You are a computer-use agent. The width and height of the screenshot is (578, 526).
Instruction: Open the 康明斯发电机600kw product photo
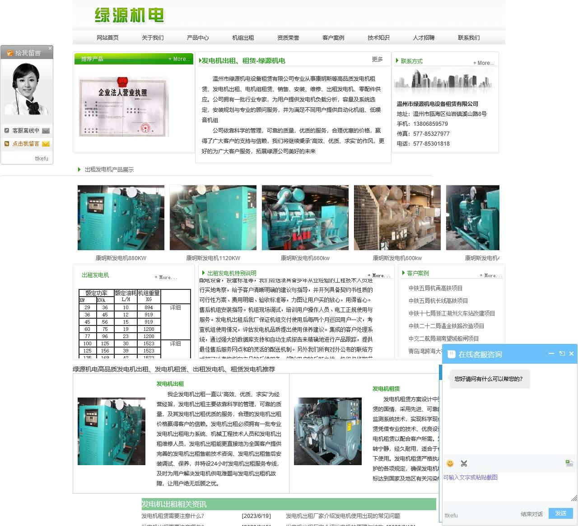click(x=397, y=218)
